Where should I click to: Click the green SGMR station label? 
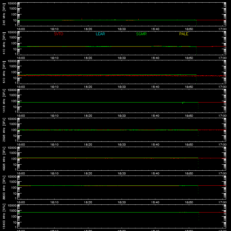click(x=141, y=34)
